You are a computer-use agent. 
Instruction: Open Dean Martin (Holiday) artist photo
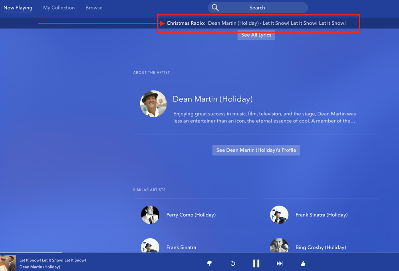coord(153,104)
